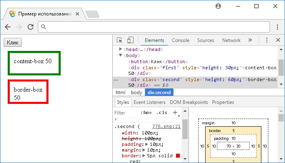Click the Filter styles input field
Image resolution: width=285 pixels, height=163 pixels.
(125, 113)
